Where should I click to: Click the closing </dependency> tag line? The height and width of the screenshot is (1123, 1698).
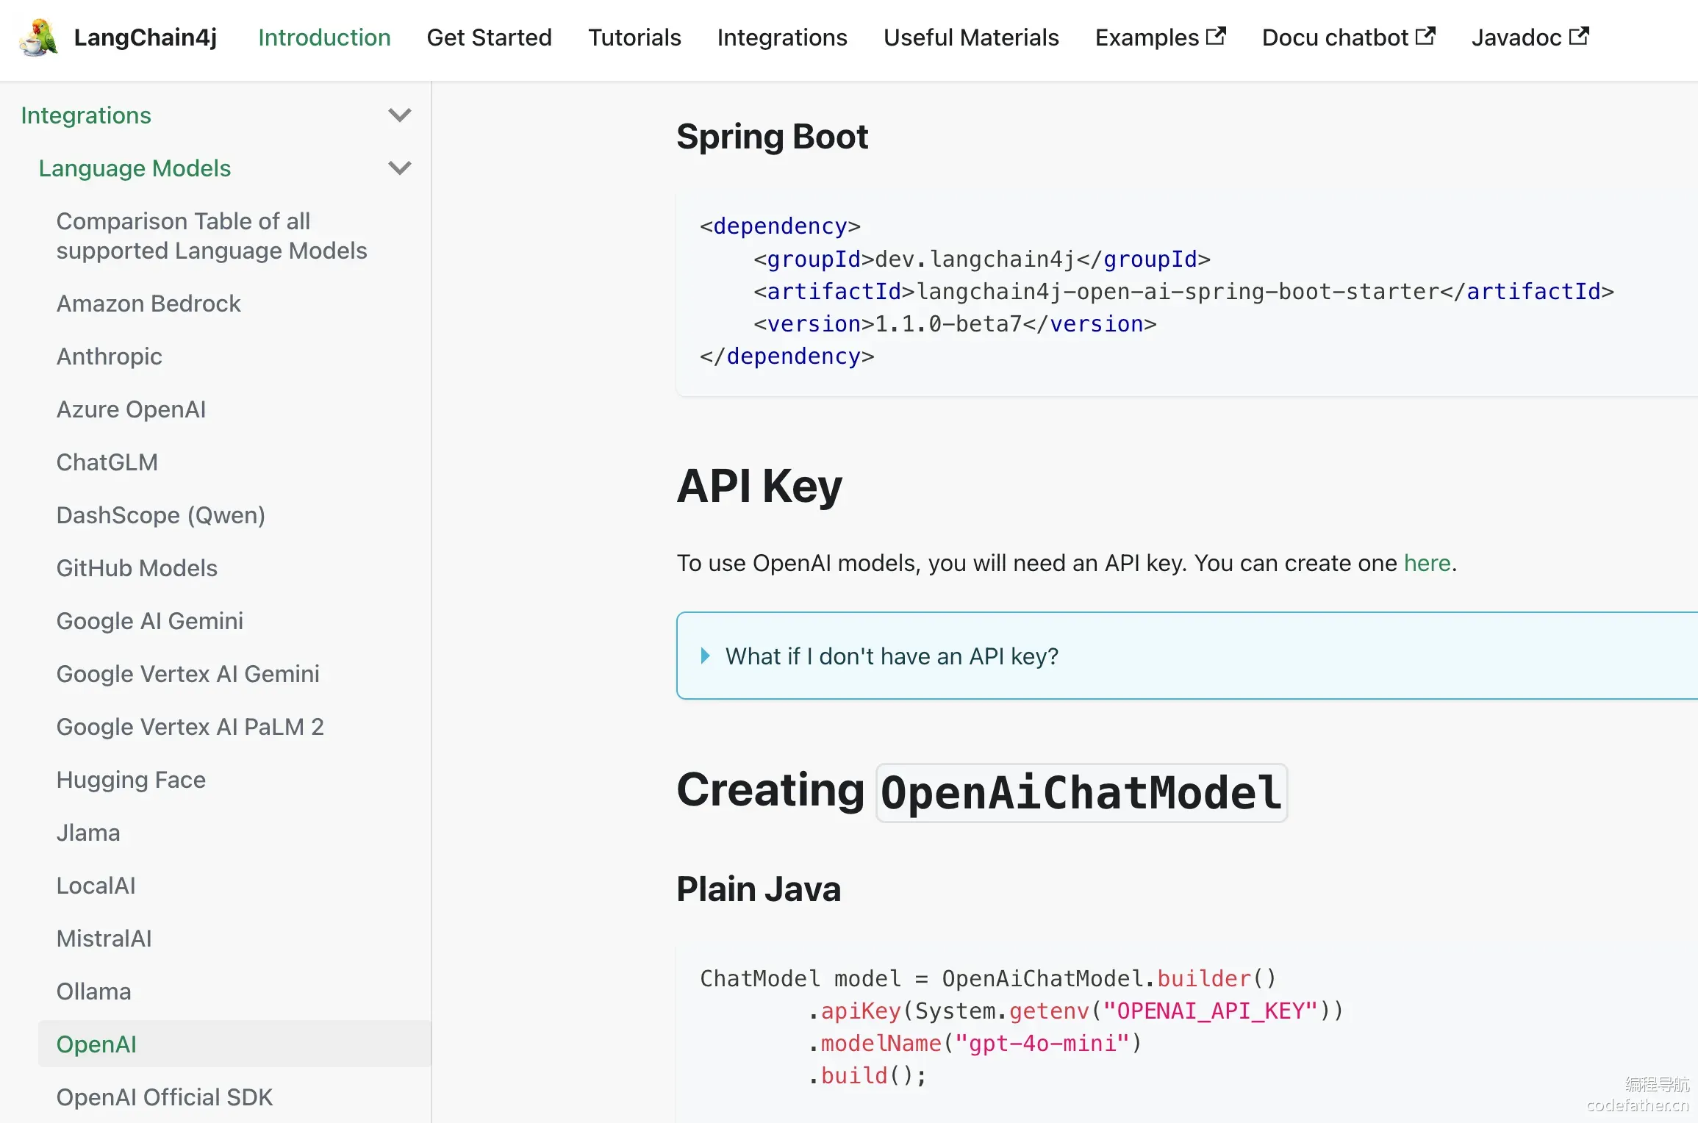click(787, 356)
